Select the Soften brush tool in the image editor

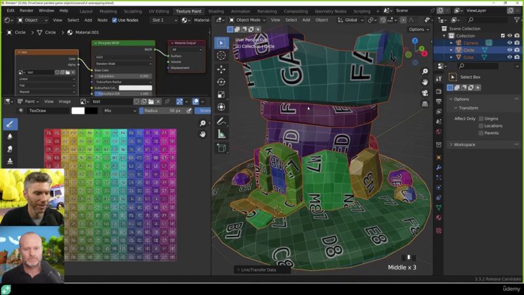pyautogui.click(x=10, y=136)
